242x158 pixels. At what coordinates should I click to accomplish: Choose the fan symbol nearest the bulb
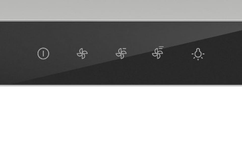[x=158, y=52]
